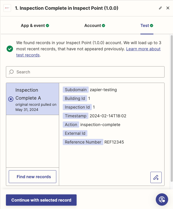
Task: Click inside the Search field
Action: pyautogui.click(x=85, y=72)
